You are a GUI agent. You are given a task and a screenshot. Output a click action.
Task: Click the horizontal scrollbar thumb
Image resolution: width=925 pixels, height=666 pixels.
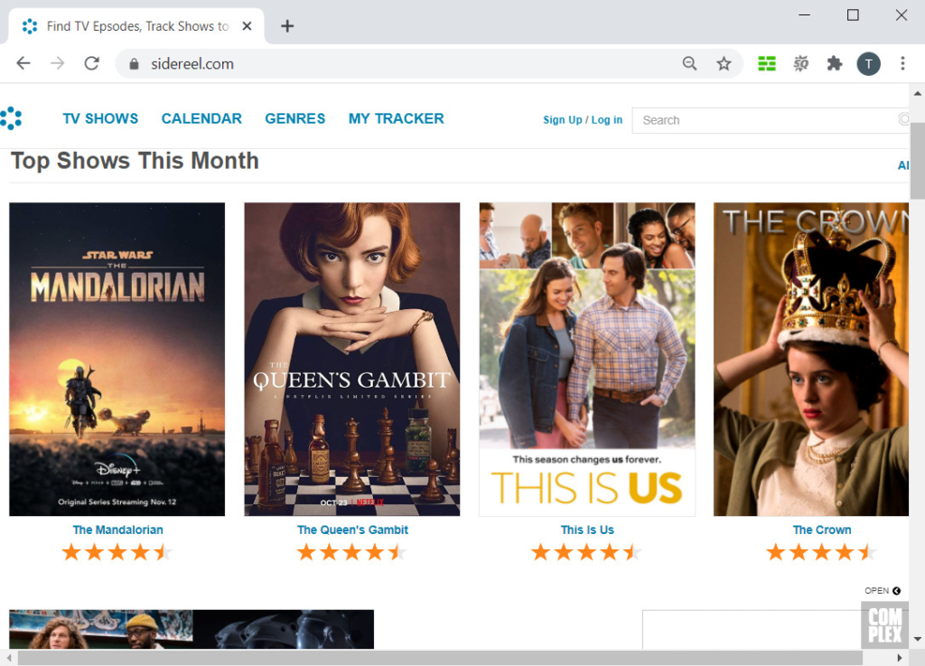click(440, 657)
